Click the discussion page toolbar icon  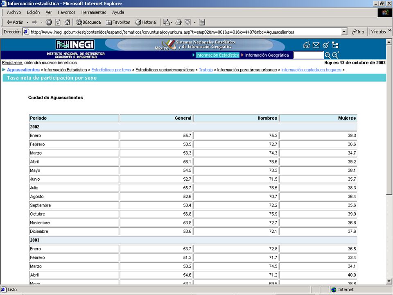click(x=202, y=22)
